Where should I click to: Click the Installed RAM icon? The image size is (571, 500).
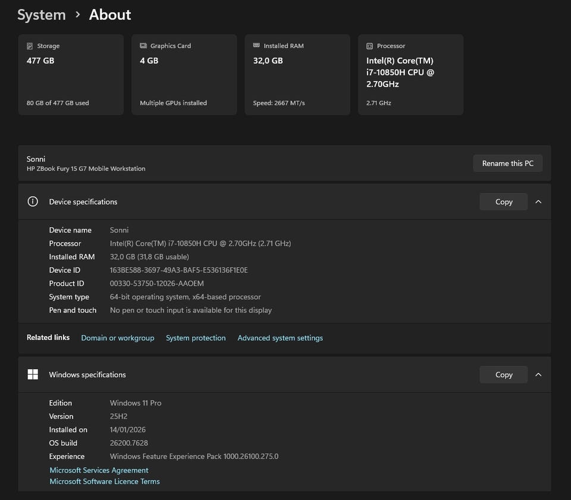point(256,46)
